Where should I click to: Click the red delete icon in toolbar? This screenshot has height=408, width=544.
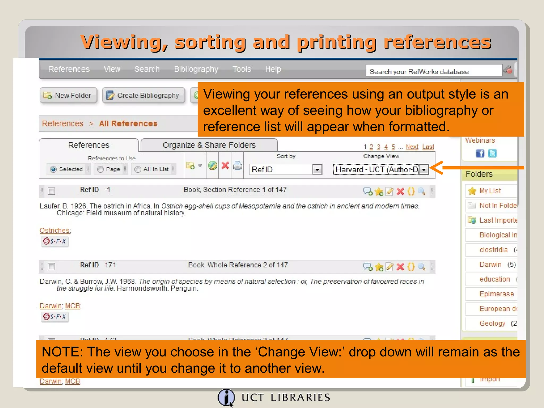pyautogui.click(x=225, y=165)
